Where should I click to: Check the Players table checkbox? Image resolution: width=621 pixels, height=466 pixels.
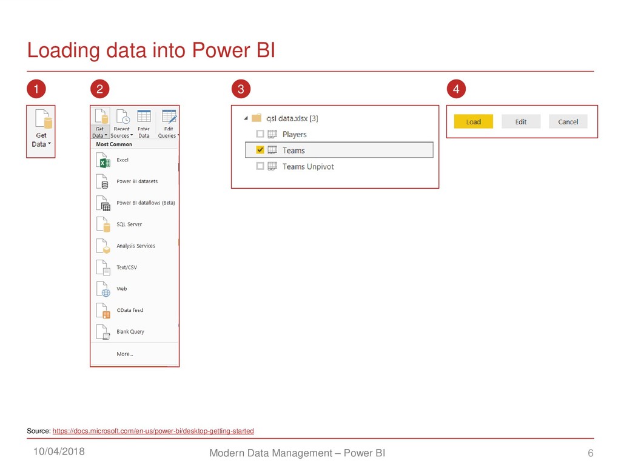(x=260, y=134)
